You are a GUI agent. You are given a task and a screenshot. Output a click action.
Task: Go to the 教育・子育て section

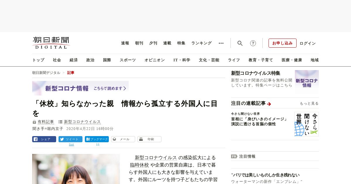point(261,60)
